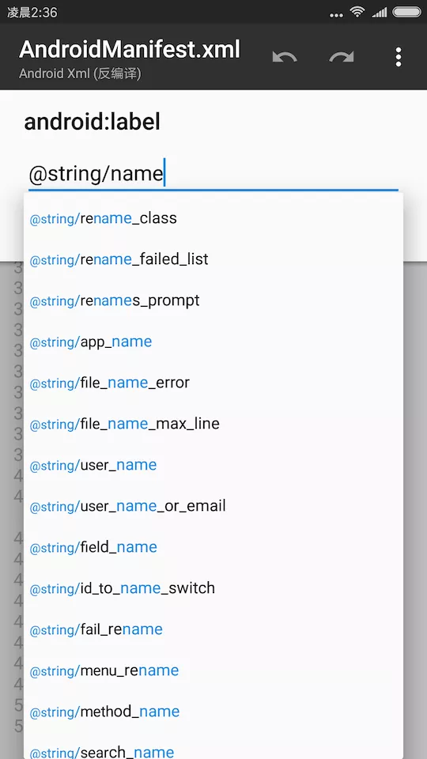
Task: Pick @string/user_name entry
Action: coord(213,465)
